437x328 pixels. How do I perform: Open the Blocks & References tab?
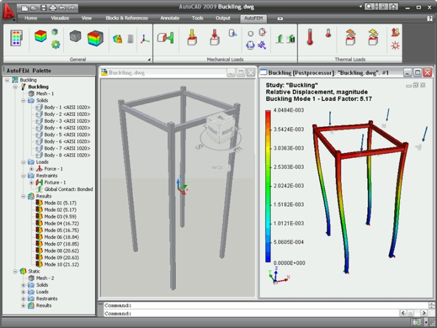click(127, 18)
